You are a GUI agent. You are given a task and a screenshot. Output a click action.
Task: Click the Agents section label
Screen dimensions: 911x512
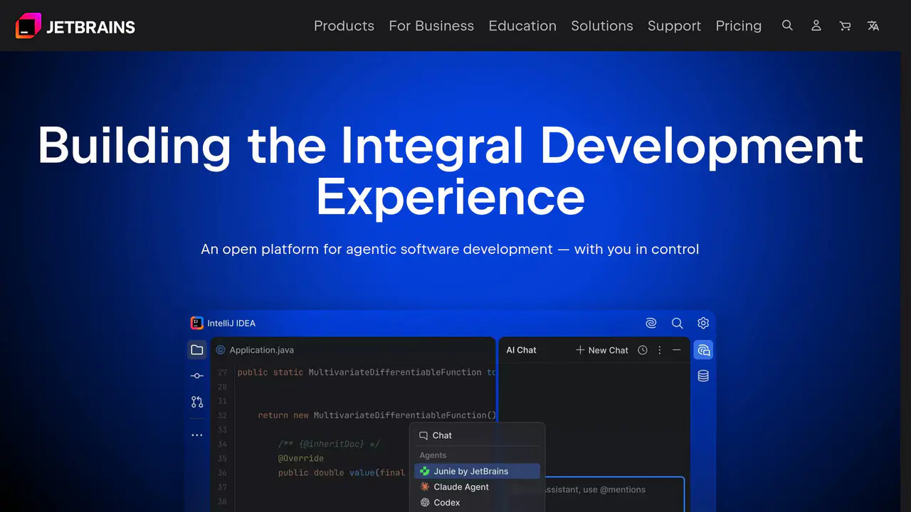coord(433,455)
